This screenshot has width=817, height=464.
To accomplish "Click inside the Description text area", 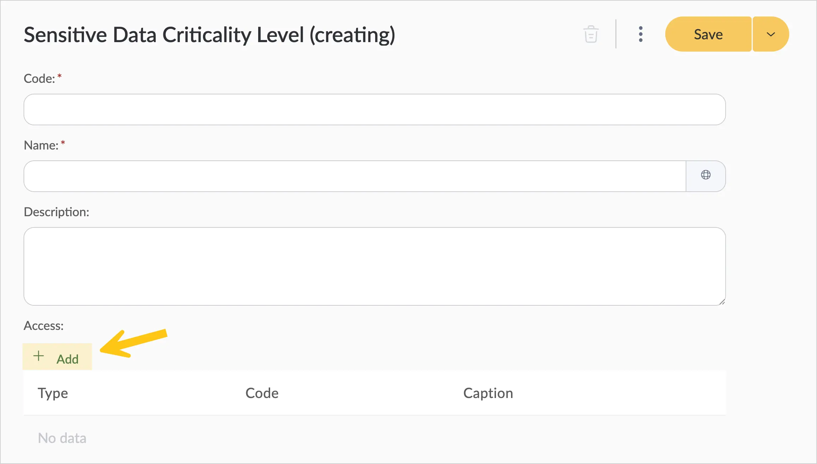I will (x=374, y=266).
